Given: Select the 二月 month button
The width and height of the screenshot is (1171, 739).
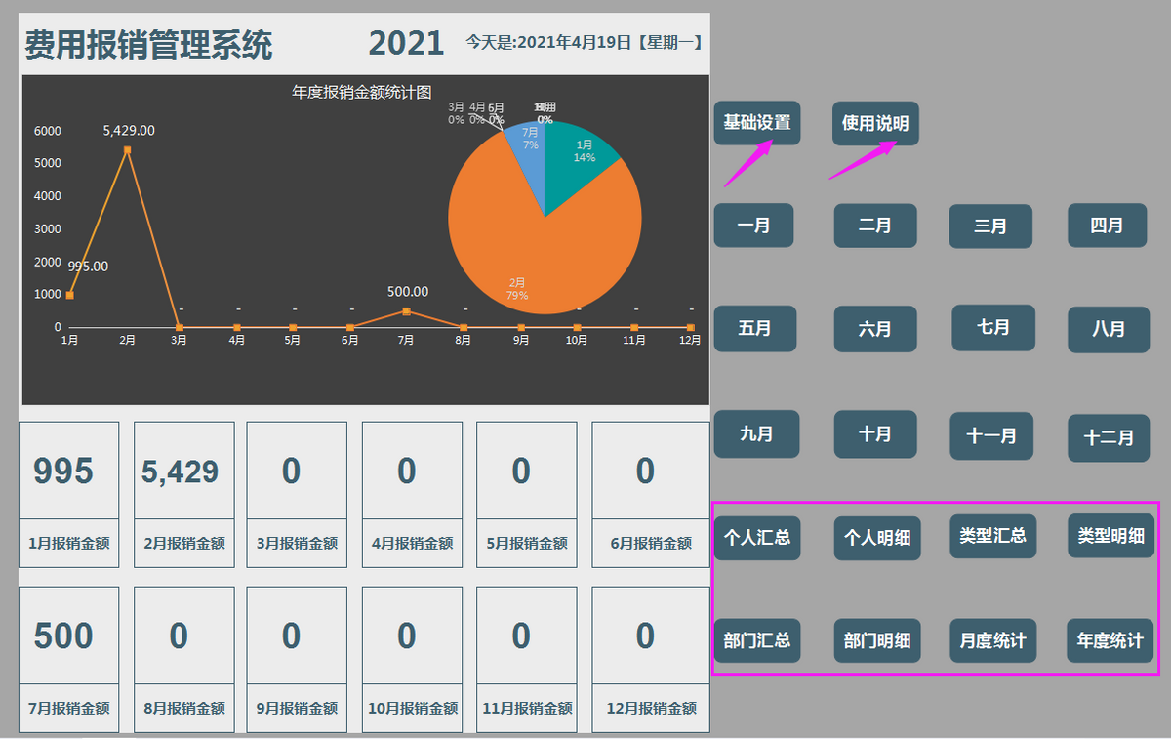Looking at the screenshot, I should click(x=874, y=226).
